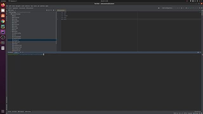The image size is (203, 114).
Task: Click the expand all icon in Project panel
Action: pos(49,10)
